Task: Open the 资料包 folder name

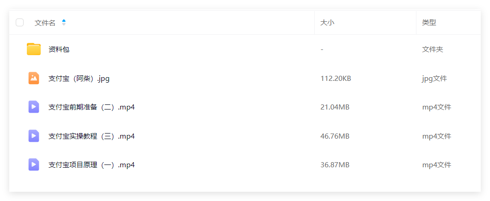Action: pos(59,49)
